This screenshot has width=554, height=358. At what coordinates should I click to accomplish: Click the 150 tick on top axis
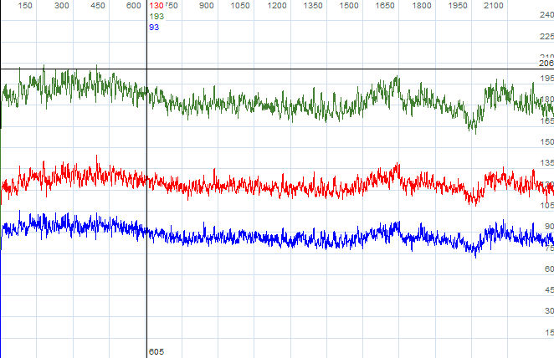(25, 6)
